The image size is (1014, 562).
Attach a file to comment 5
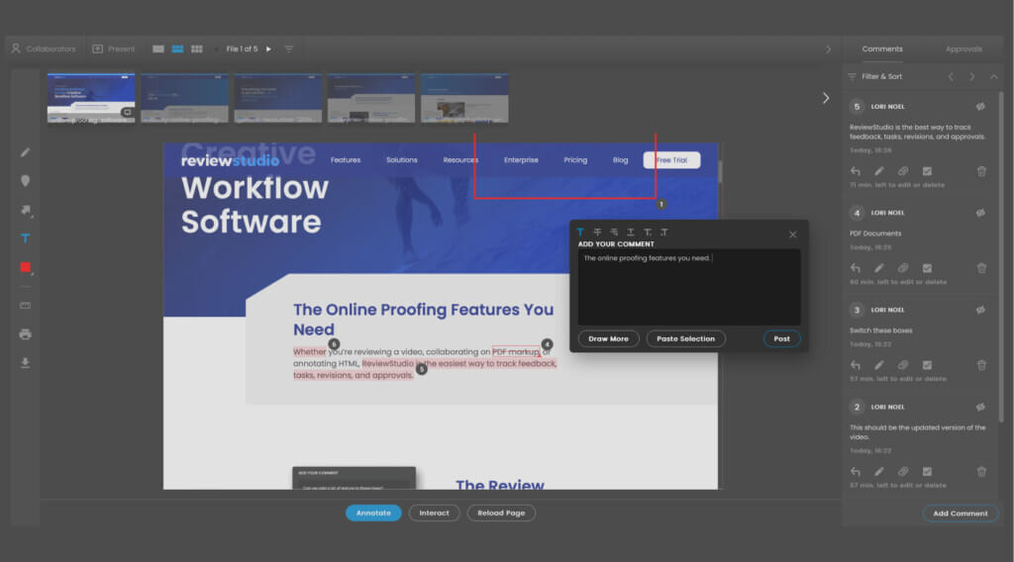click(x=903, y=171)
